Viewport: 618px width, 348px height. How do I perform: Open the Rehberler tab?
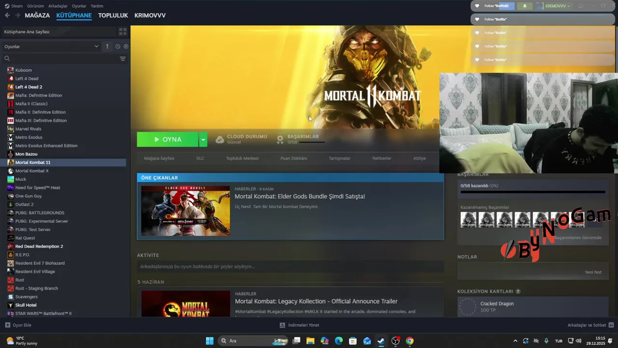381,158
